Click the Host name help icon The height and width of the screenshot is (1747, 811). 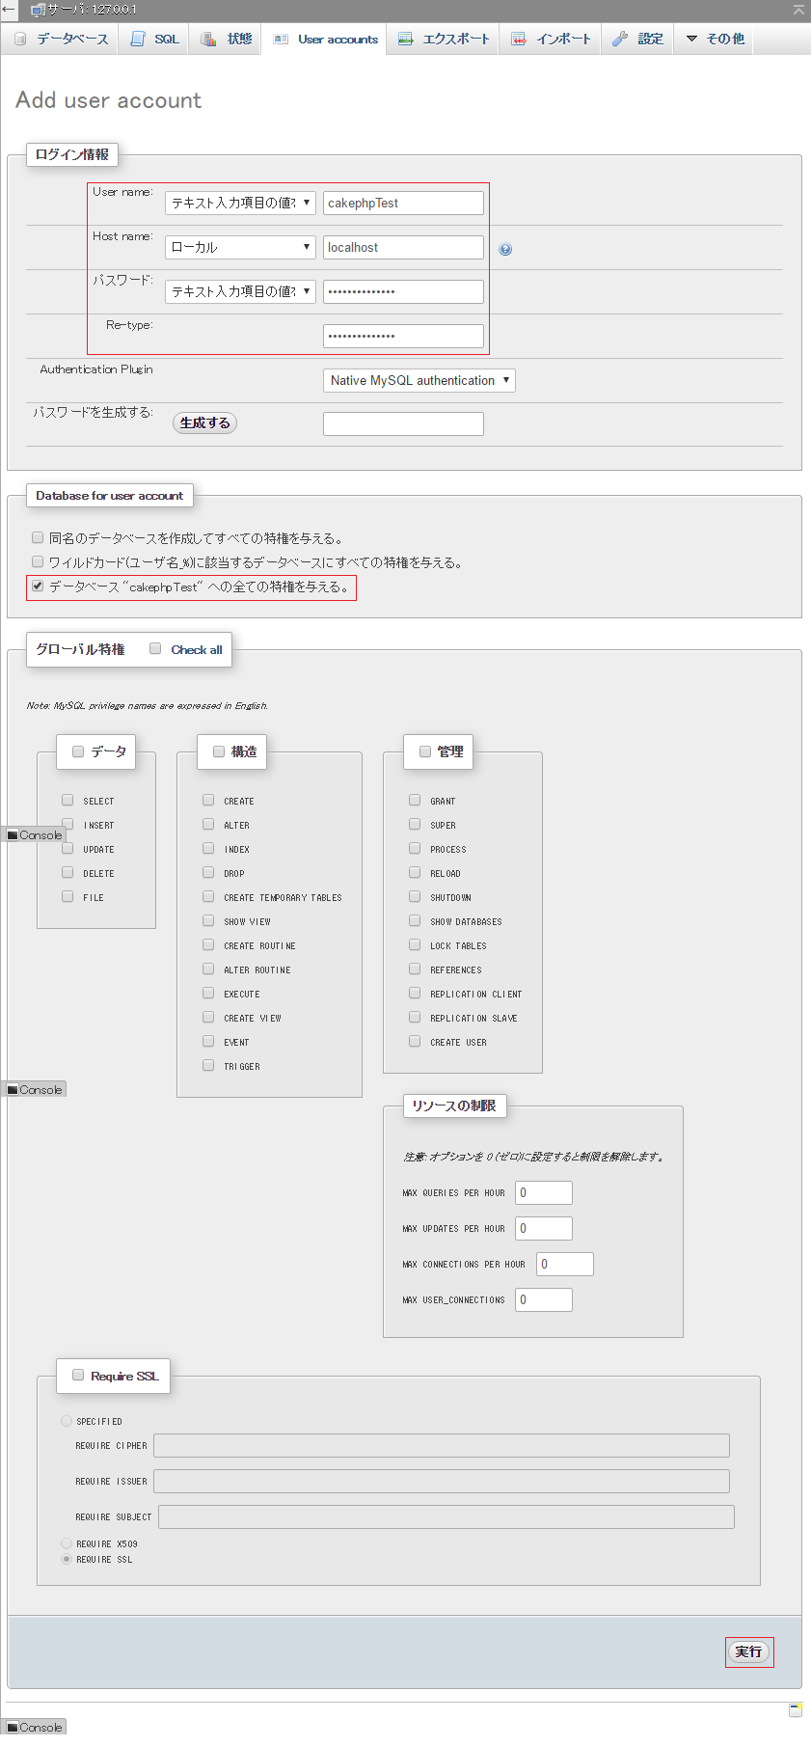coord(505,249)
